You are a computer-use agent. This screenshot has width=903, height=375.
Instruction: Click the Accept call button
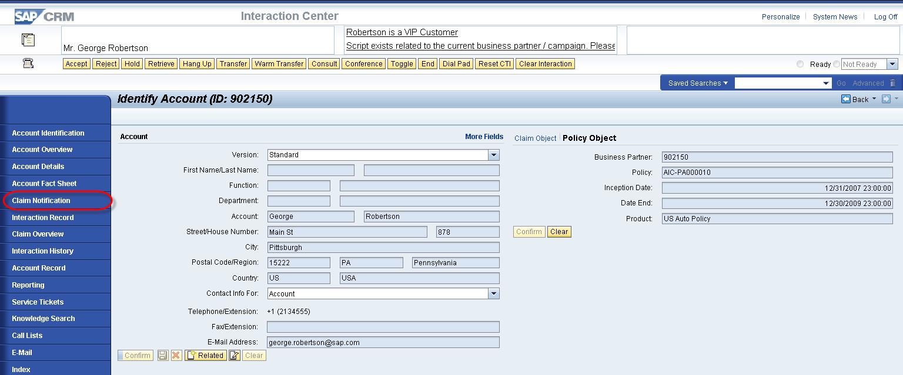click(x=76, y=64)
